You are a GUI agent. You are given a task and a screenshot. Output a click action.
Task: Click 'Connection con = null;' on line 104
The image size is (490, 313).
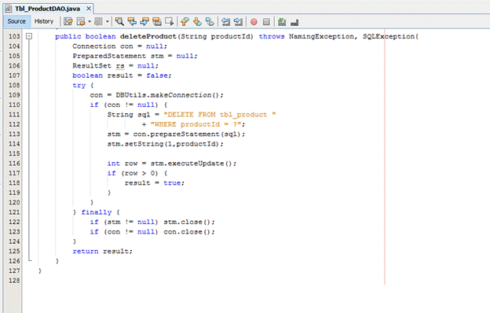[x=119, y=46]
